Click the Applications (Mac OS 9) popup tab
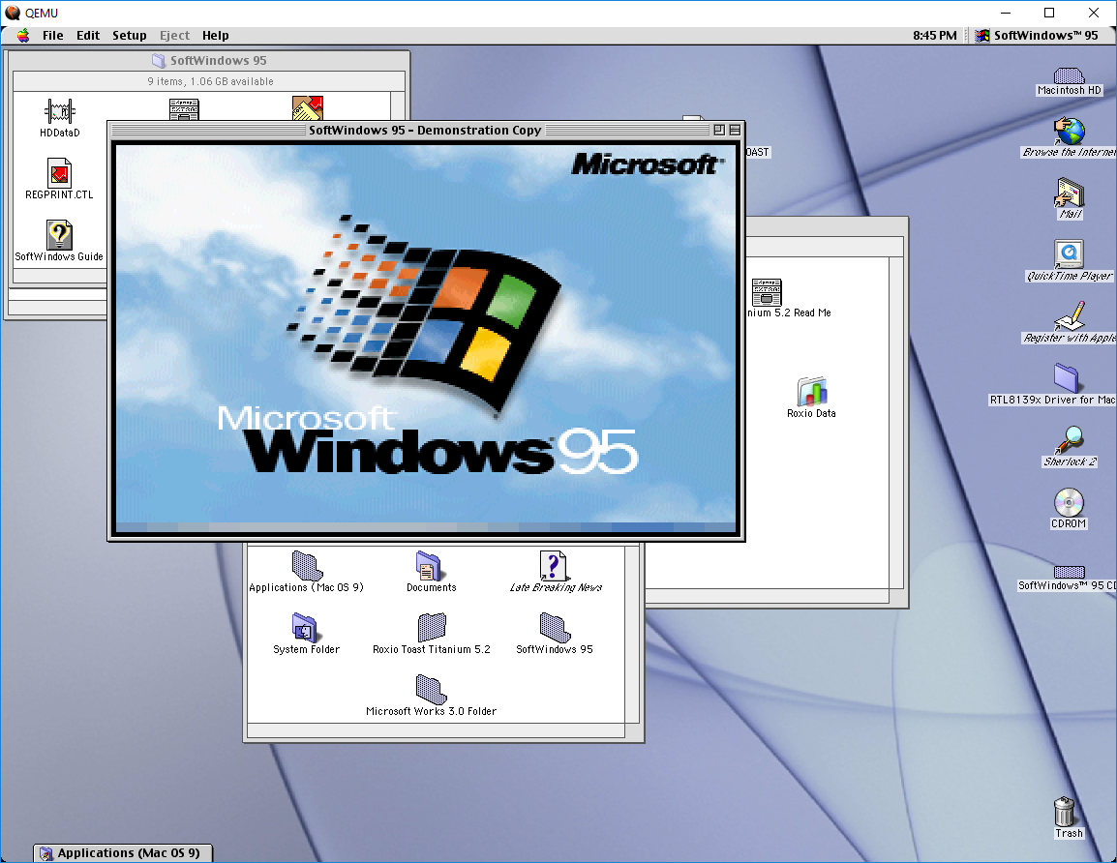This screenshot has width=1117, height=863. click(123, 853)
